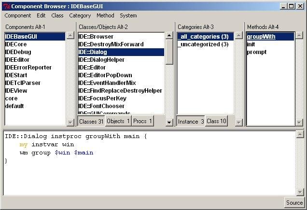This screenshot has height=210, width=307.
Task: Select IDE::Dialog class
Action: pyautogui.click(x=121, y=52)
